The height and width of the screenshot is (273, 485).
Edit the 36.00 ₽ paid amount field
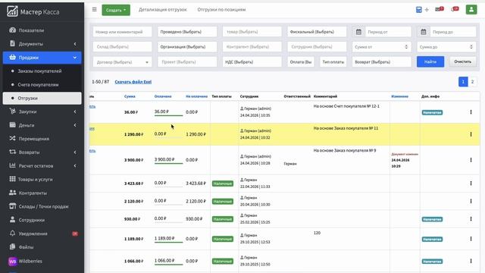click(x=168, y=111)
